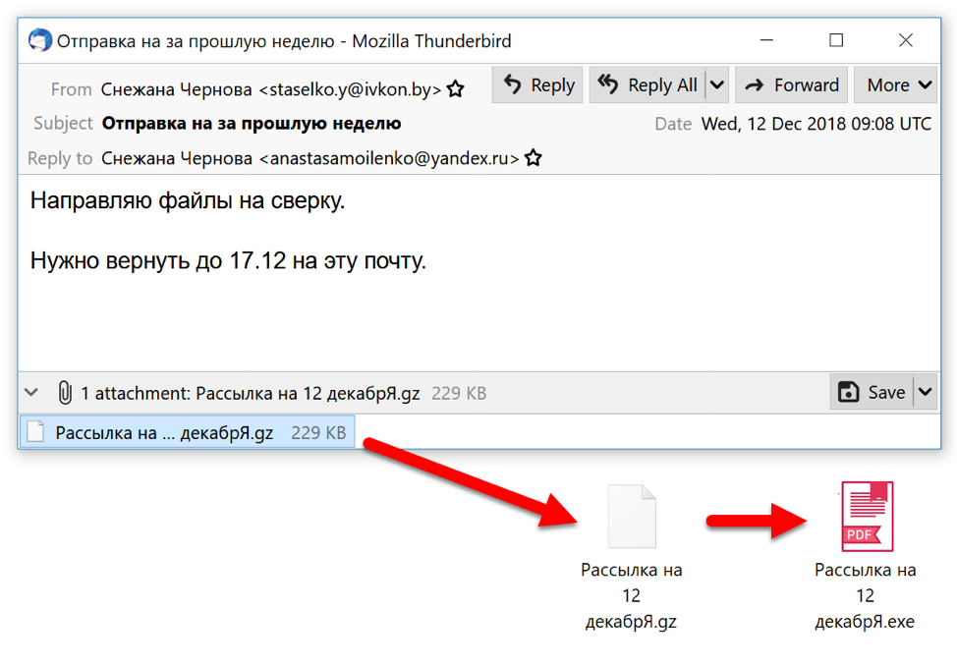Forward this email message
The height and width of the screenshot is (667, 957).
[x=792, y=85]
